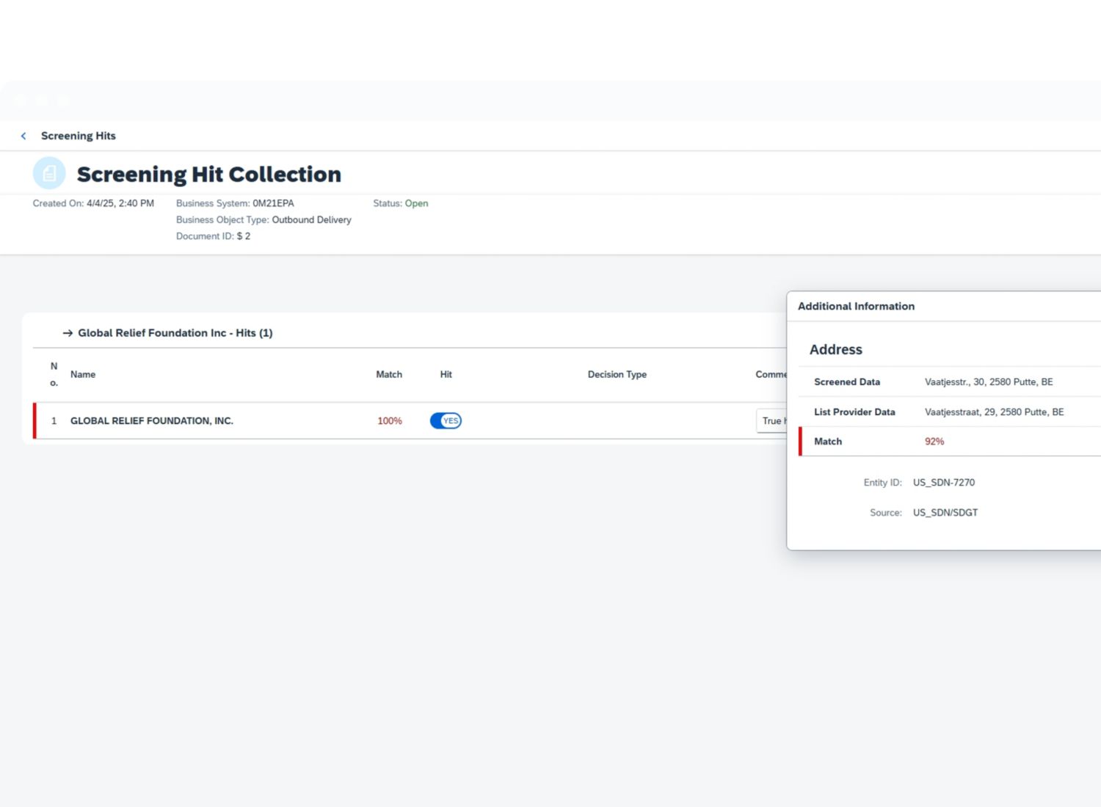Click the arrow icon before Global Relief Foundation
1101x807 pixels.
pos(68,333)
